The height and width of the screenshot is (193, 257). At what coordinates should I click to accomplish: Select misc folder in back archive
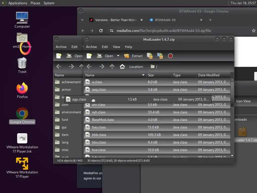pos(68,150)
